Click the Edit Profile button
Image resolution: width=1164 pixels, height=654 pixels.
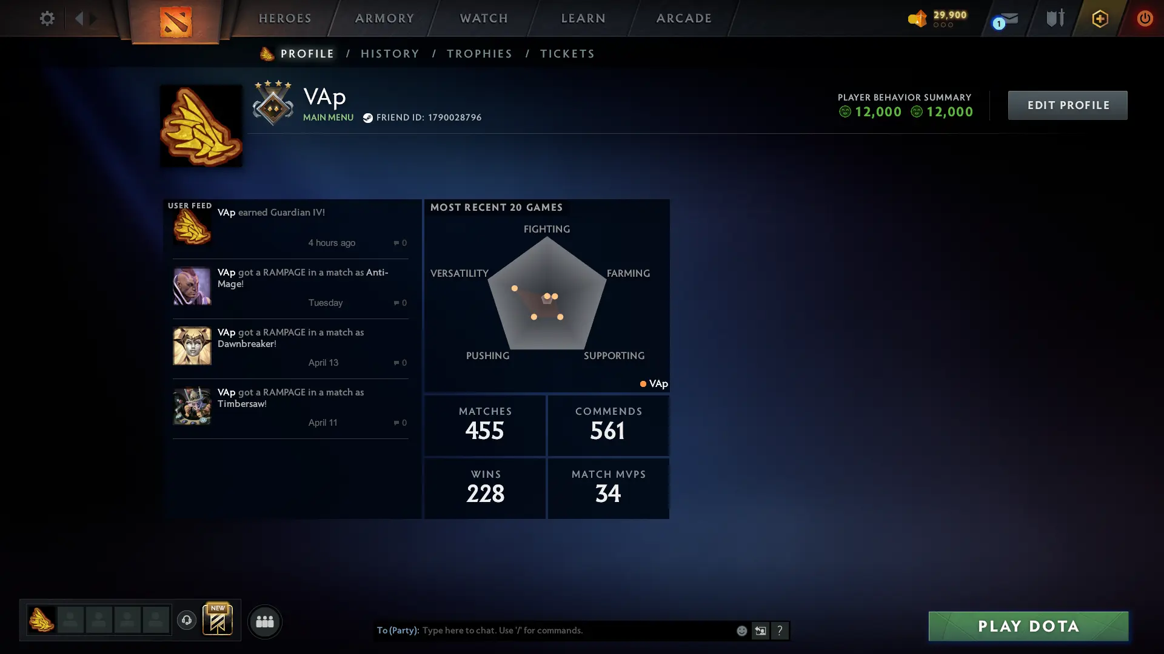click(x=1068, y=105)
